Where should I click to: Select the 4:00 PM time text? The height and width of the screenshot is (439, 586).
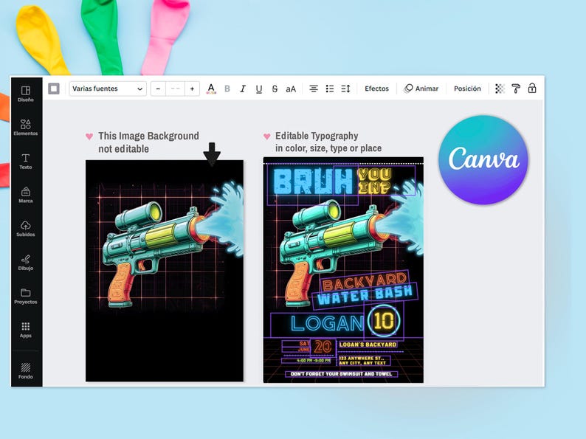coord(314,361)
